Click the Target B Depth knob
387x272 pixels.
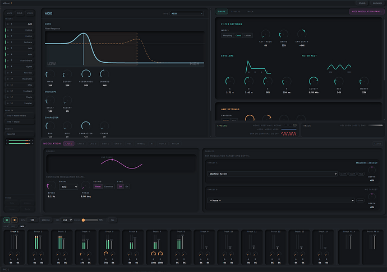click(x=372, y=196)
